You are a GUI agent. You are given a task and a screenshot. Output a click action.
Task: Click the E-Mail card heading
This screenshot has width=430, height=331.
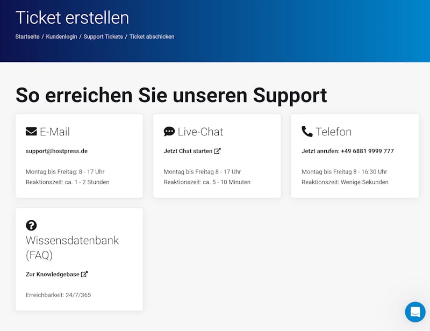55,132
